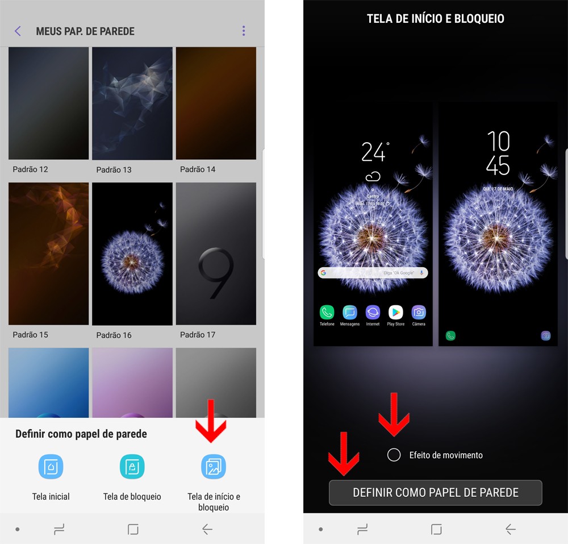Image resolution: width=568 pixels, height=544 pixels.
Task: Click the Google search bar in preview
Action: pyautogui.click(x=373, y=272)
